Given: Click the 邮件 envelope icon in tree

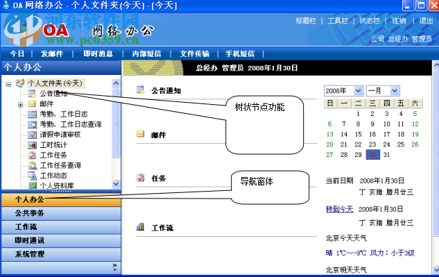Looking at the screenshot, I should 32,104.
